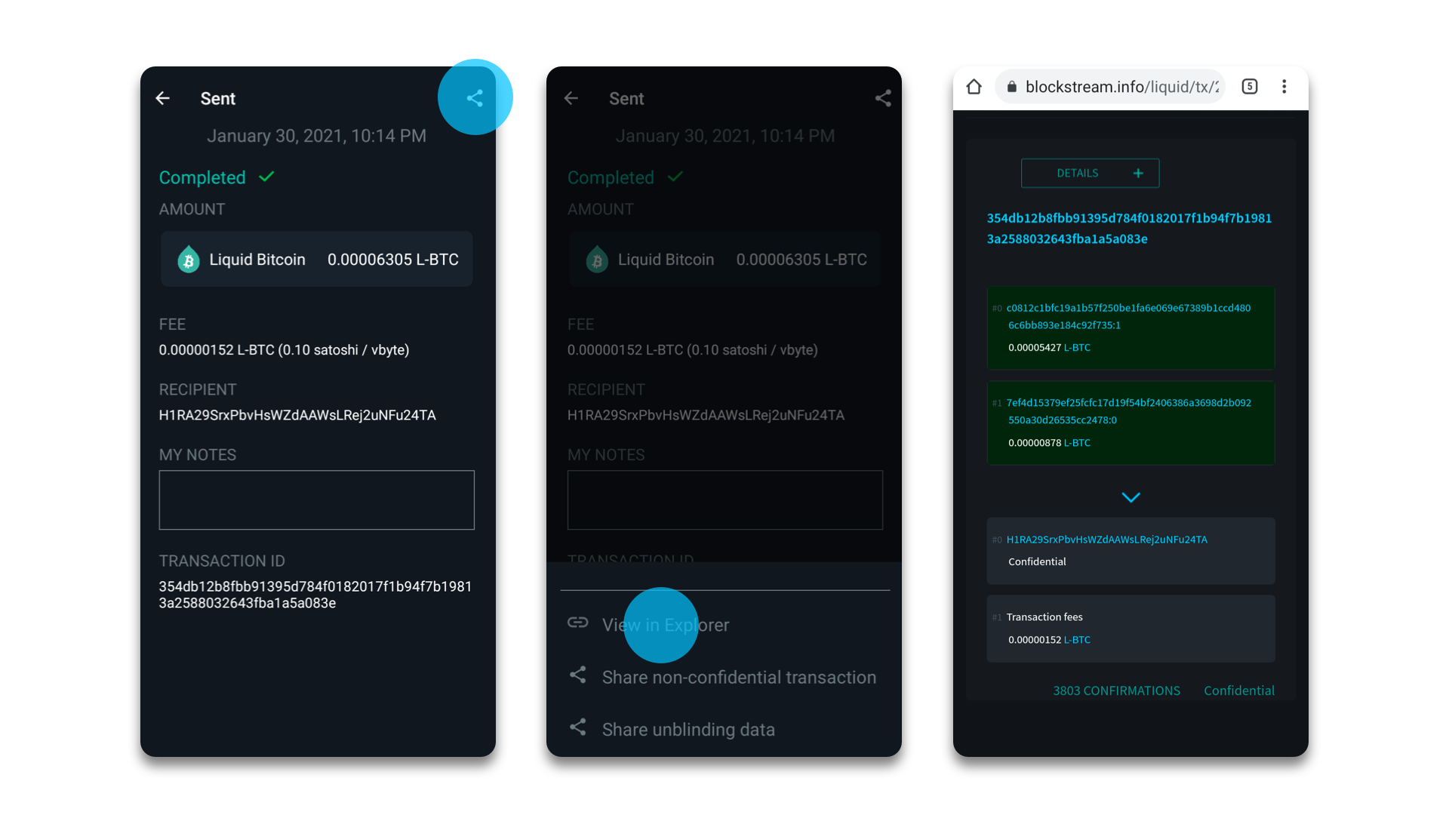Click green checkmark beside Completed in first screen

[x=266, y=177]
